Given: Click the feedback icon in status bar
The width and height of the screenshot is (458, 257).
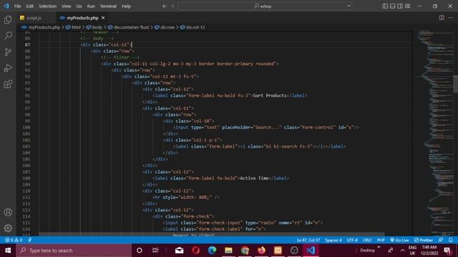Looking at the screenshot, I should pos(441,240).
